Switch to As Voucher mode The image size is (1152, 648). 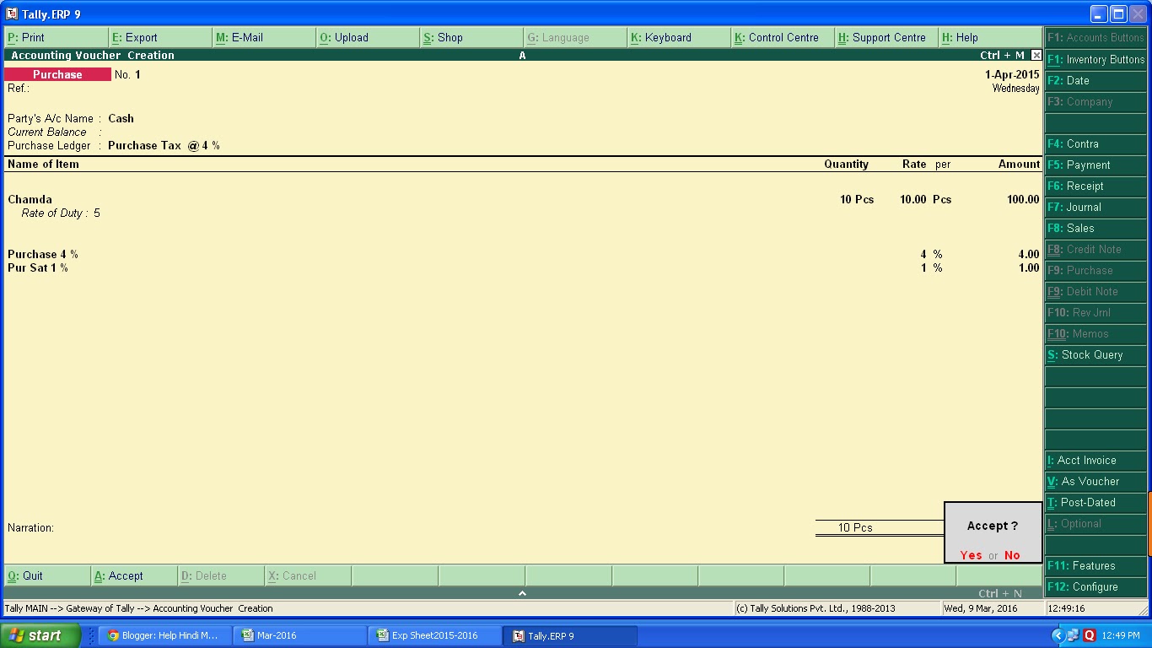click(1095, 481)
